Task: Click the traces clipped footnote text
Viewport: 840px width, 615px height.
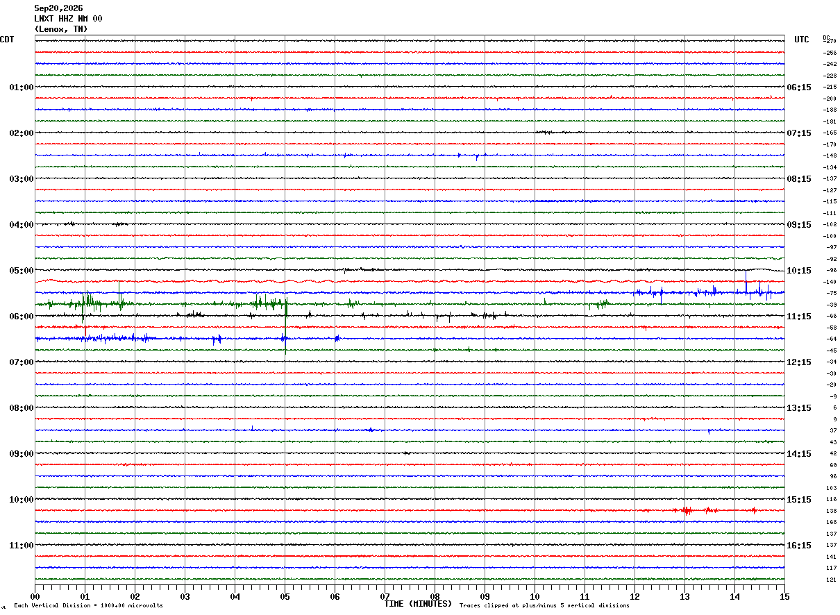Action: point(544,606)
